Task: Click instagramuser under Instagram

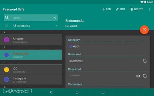Action: click(20, 82)
